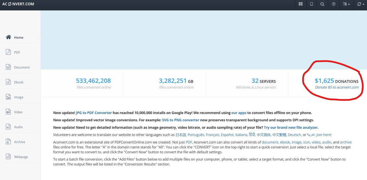Click the 533,462,208 files converted count
This screenshot has height=180, width=367.
[93, 81]
